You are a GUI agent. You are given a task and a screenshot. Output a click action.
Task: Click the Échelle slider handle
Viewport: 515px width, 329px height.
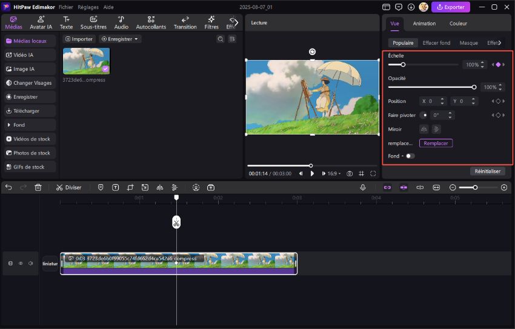[403, 65]
